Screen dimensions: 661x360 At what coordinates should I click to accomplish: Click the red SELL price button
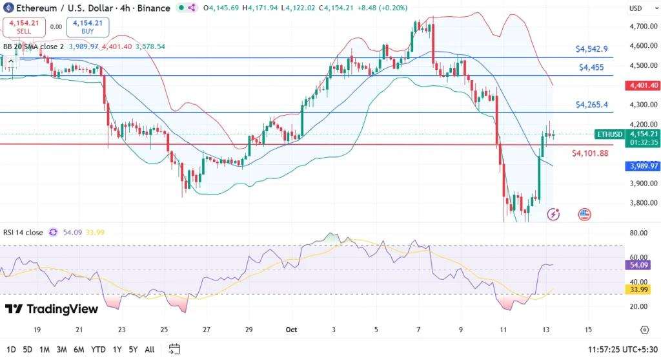click(24, 27)
